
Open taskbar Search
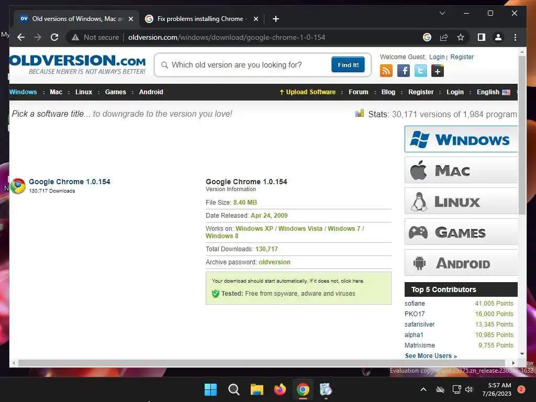[234, 389]
